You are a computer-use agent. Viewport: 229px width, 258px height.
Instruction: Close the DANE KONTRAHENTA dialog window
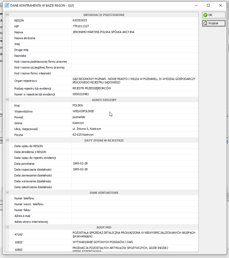click(220, 5)
